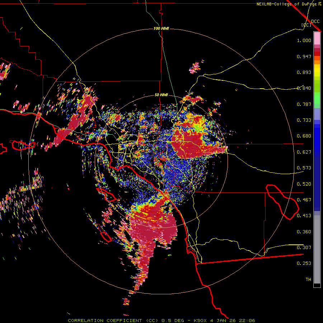Click the red-outlined lake east of the radar
The width and height of the screenshot is (323, 323).
[282, 202]
